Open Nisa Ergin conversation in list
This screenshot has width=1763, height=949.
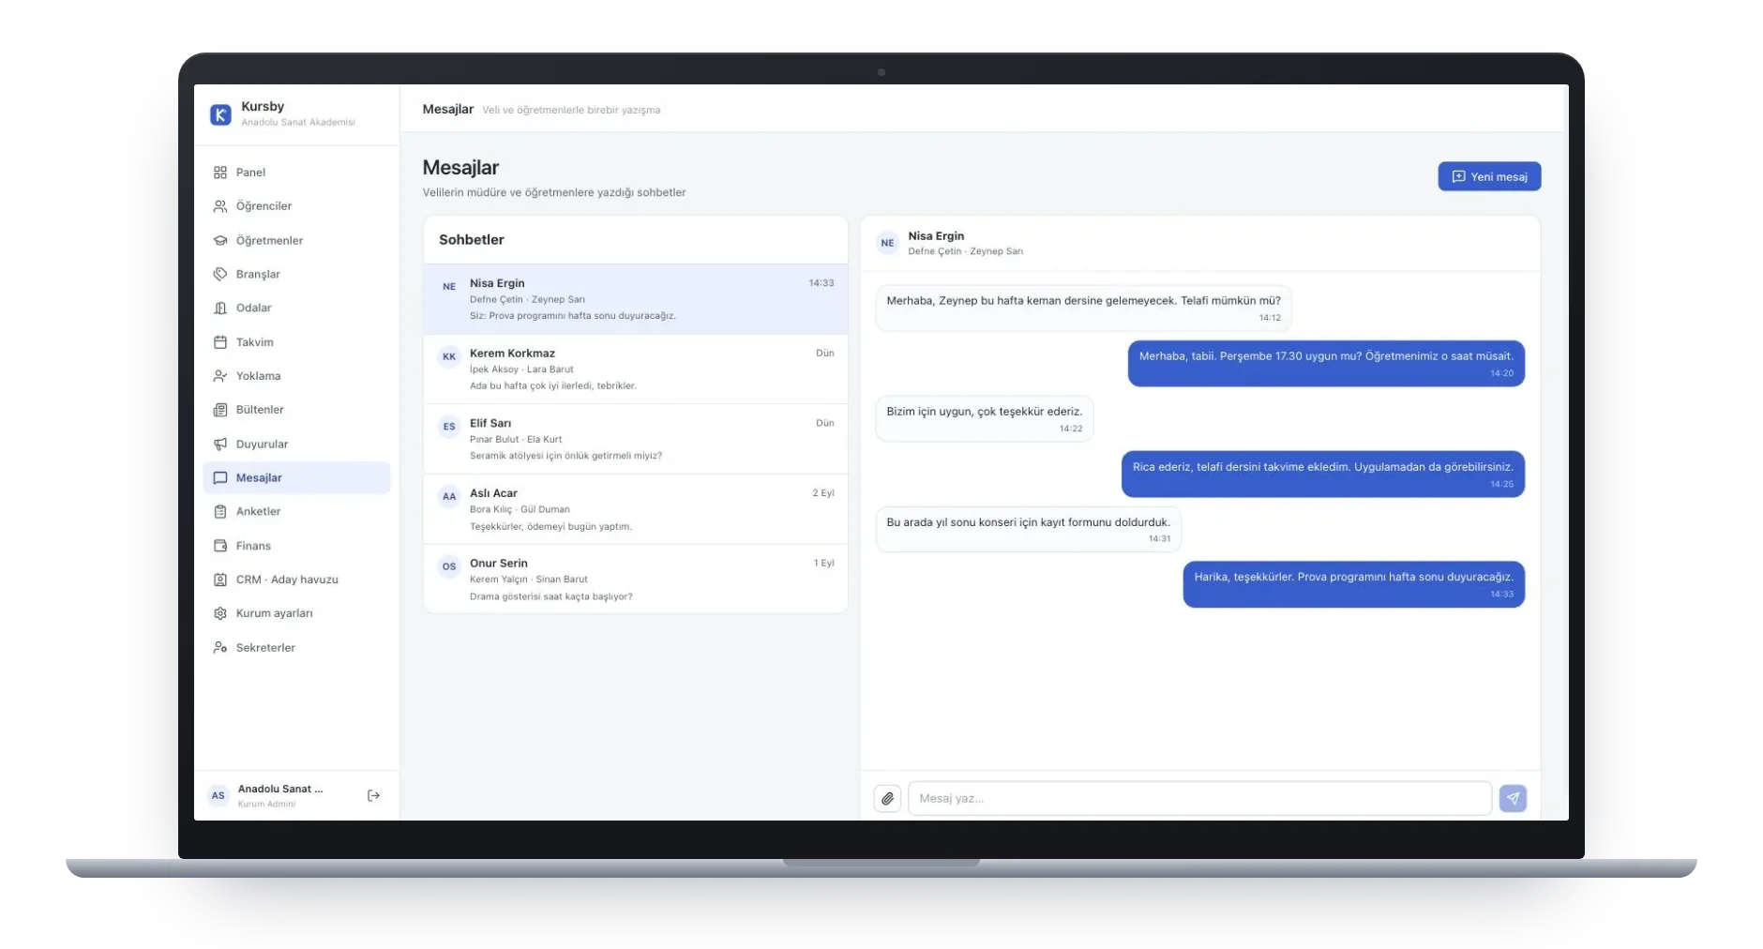pyautogui.click(x=636, y=300)
